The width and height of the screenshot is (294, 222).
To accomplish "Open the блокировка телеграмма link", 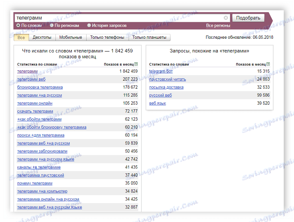I will tap(40, 87).
